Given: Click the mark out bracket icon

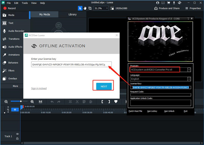Looking at the screenshot, I should point(109,102).
